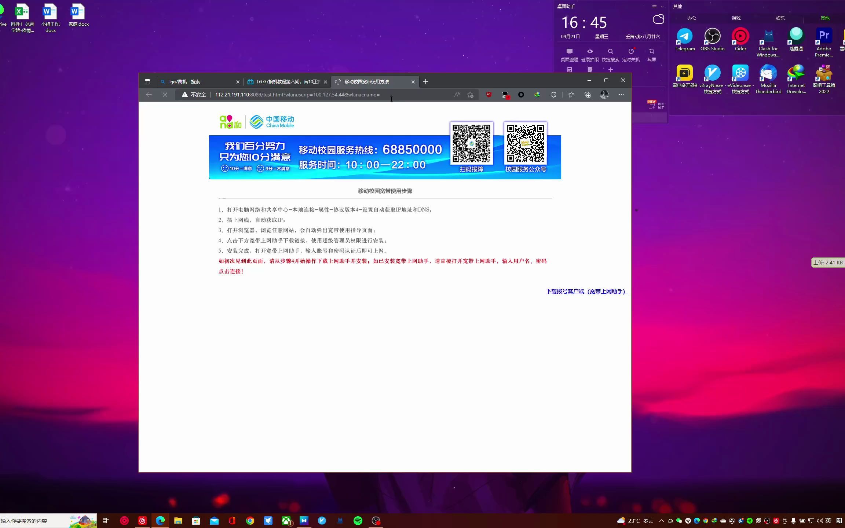Image resolution: width=845 pixels, height=528 pixels.
Task: Add this page to favorites
Action: [471, 95]
